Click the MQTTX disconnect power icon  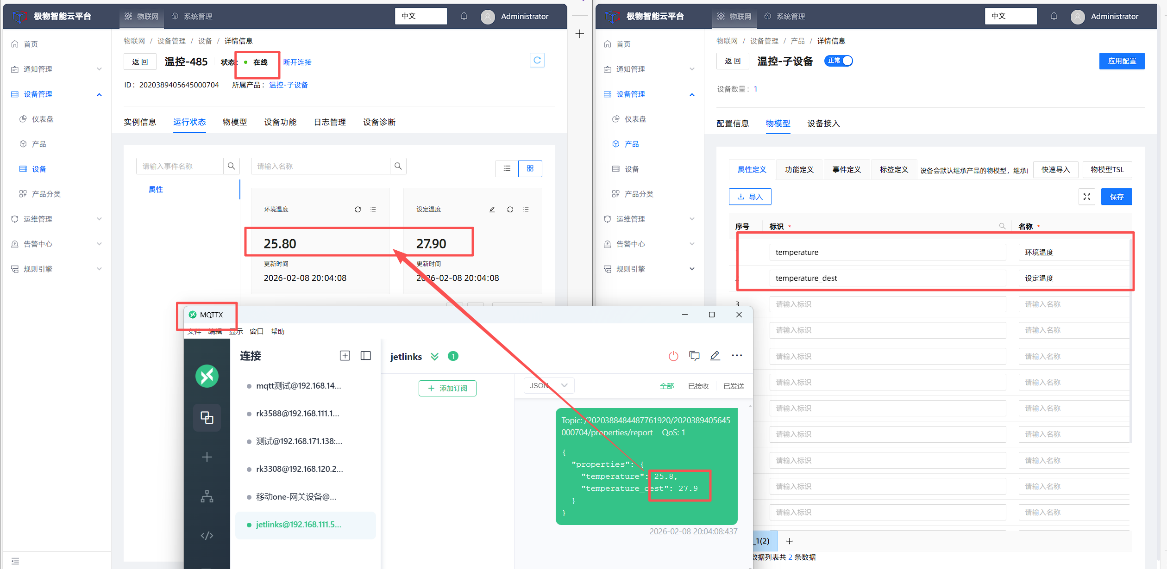[x=673, y=356]
